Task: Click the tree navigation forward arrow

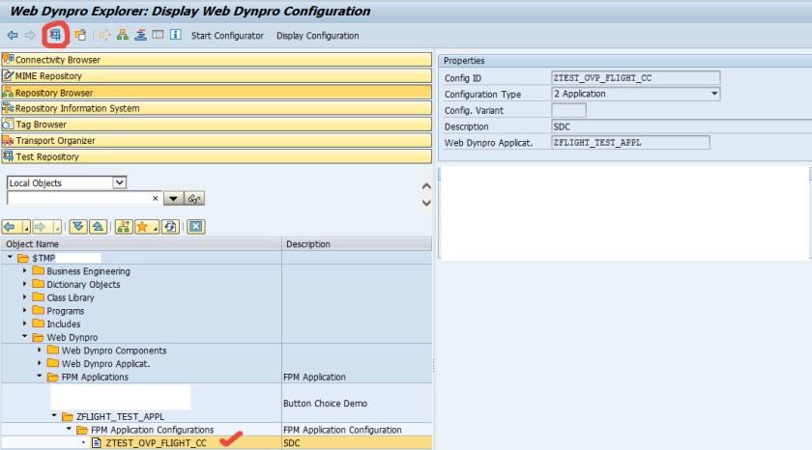Action: [x=41, y=227]
